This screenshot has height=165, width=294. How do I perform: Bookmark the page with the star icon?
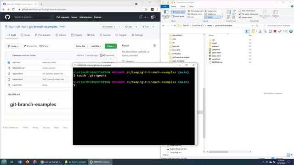[146, 9]
